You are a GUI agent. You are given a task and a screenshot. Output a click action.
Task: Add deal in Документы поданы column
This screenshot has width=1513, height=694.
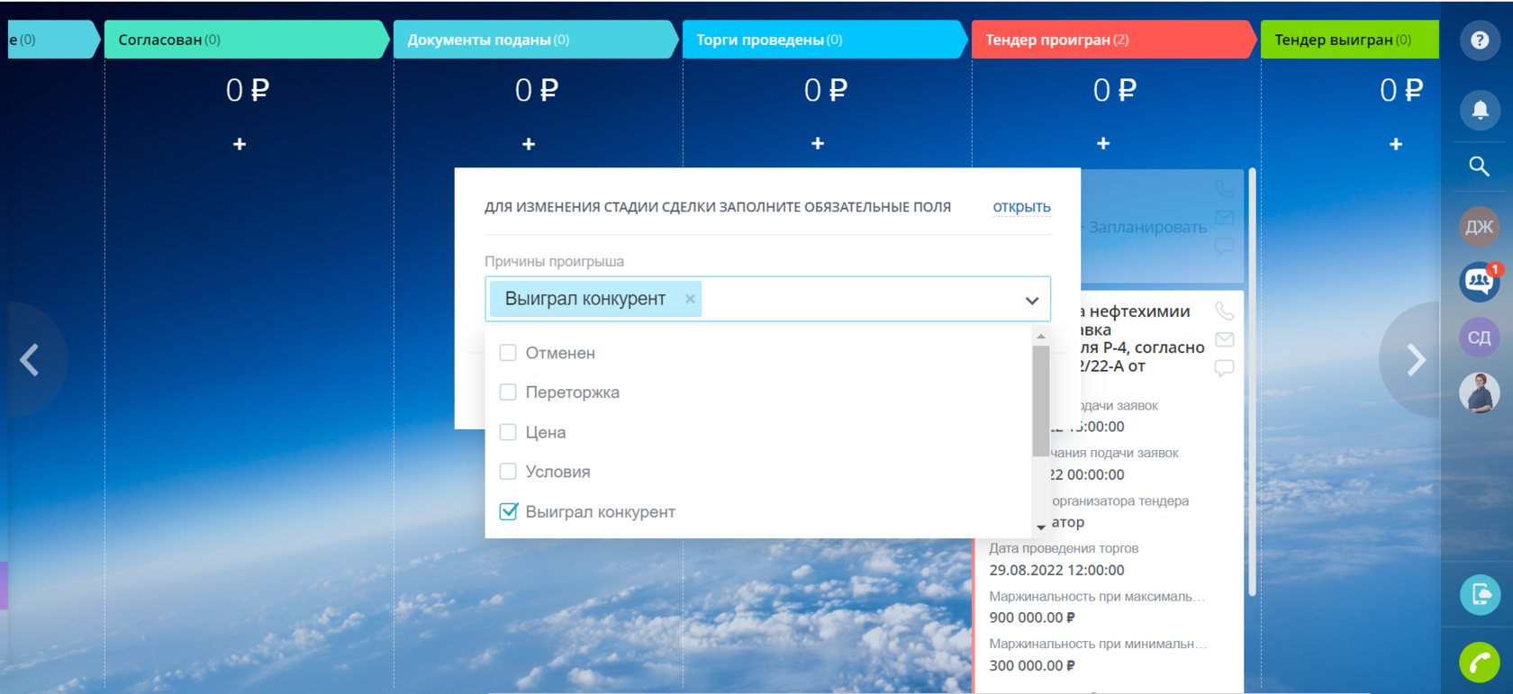pyautogui.click(x=529, y=144)
